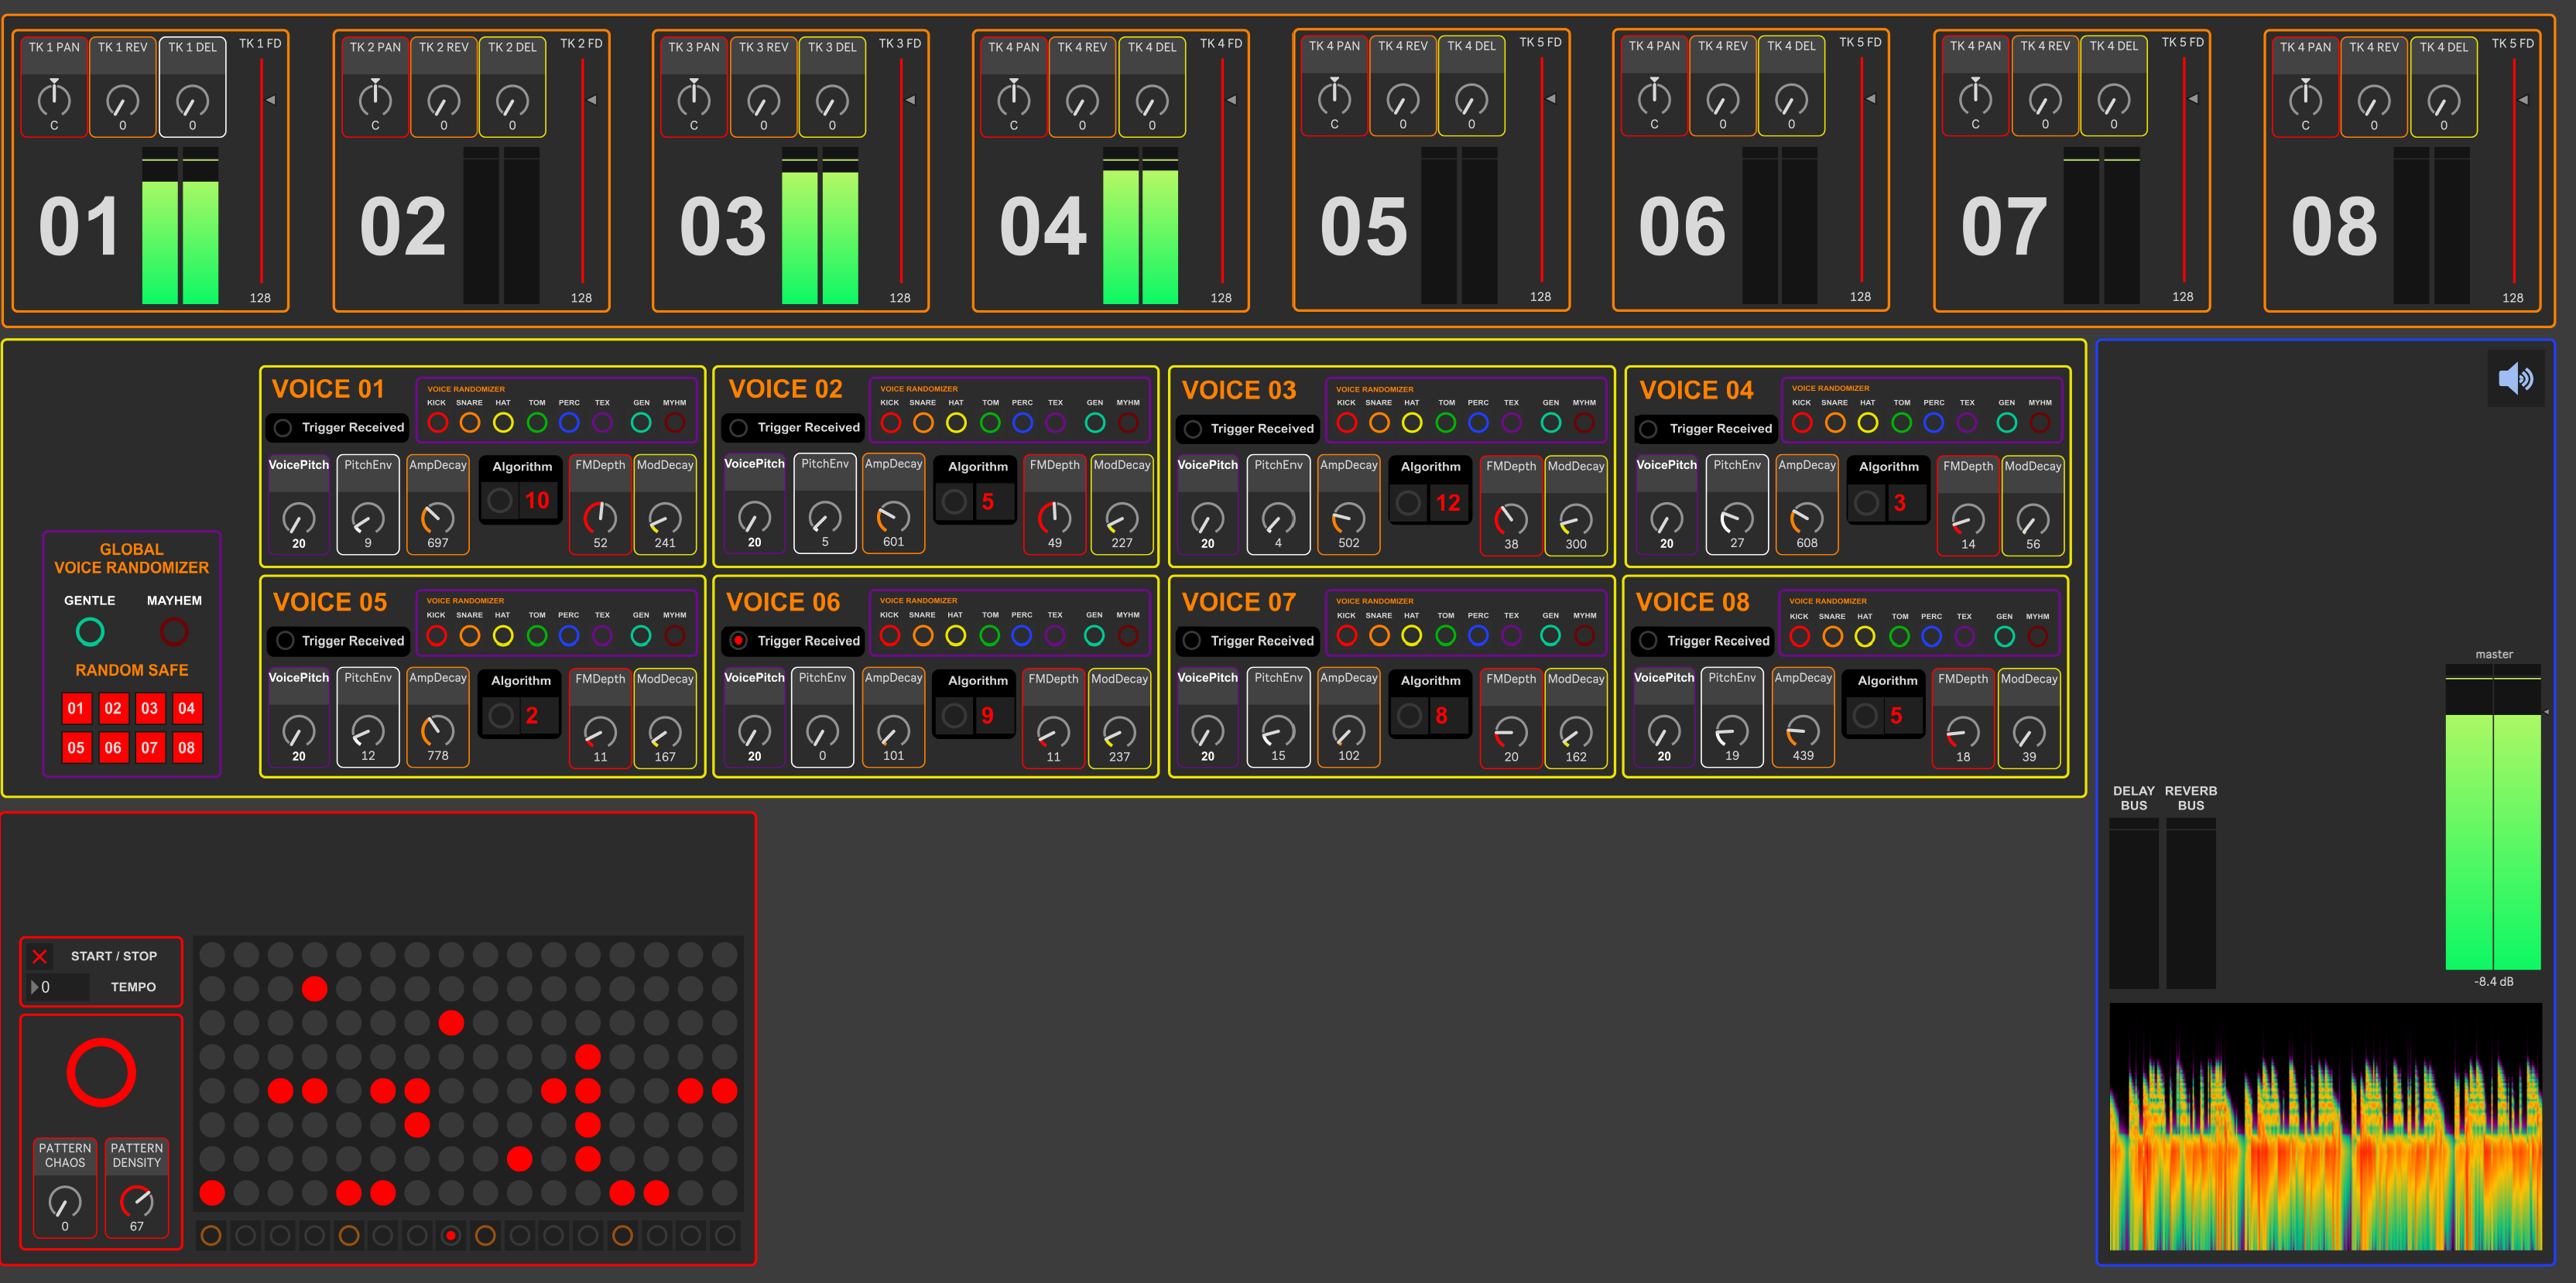Toggle the Trigger Received indicator on VOICE 06
The width and height of the screenshot is (2576, 1283).
738,641
